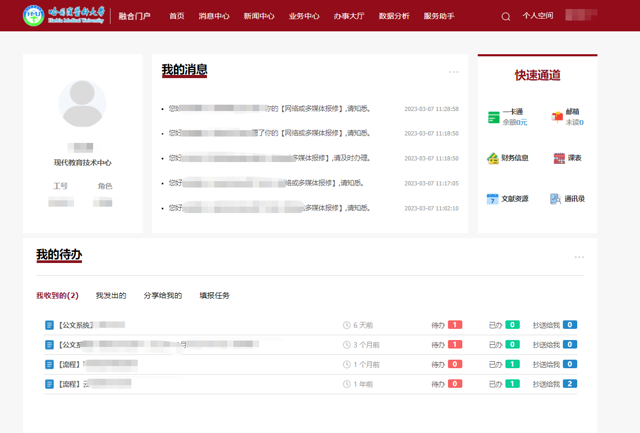Click the 文献资源 calendar-style icon
The height and width of the screenshot is (433, 640).
(x=493, y=199)
